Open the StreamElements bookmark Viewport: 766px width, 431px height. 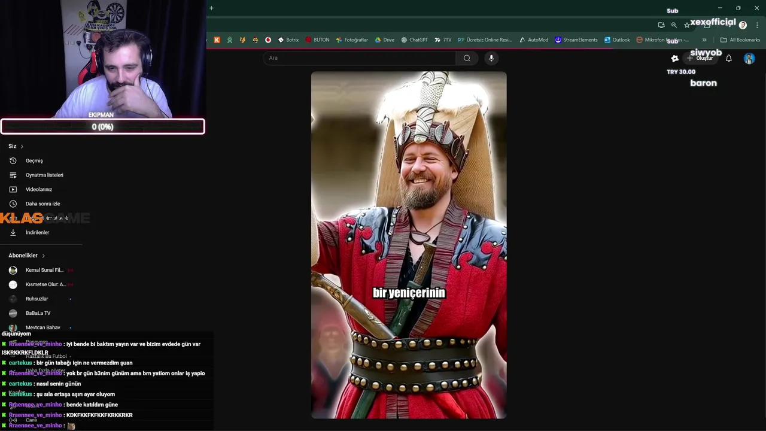(x=576, y=40)
